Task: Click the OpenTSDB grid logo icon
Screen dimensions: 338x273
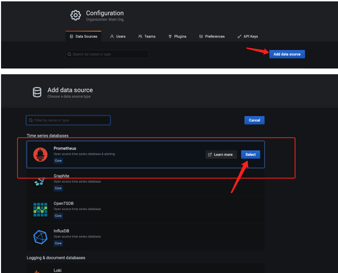Action: (40, 209)
